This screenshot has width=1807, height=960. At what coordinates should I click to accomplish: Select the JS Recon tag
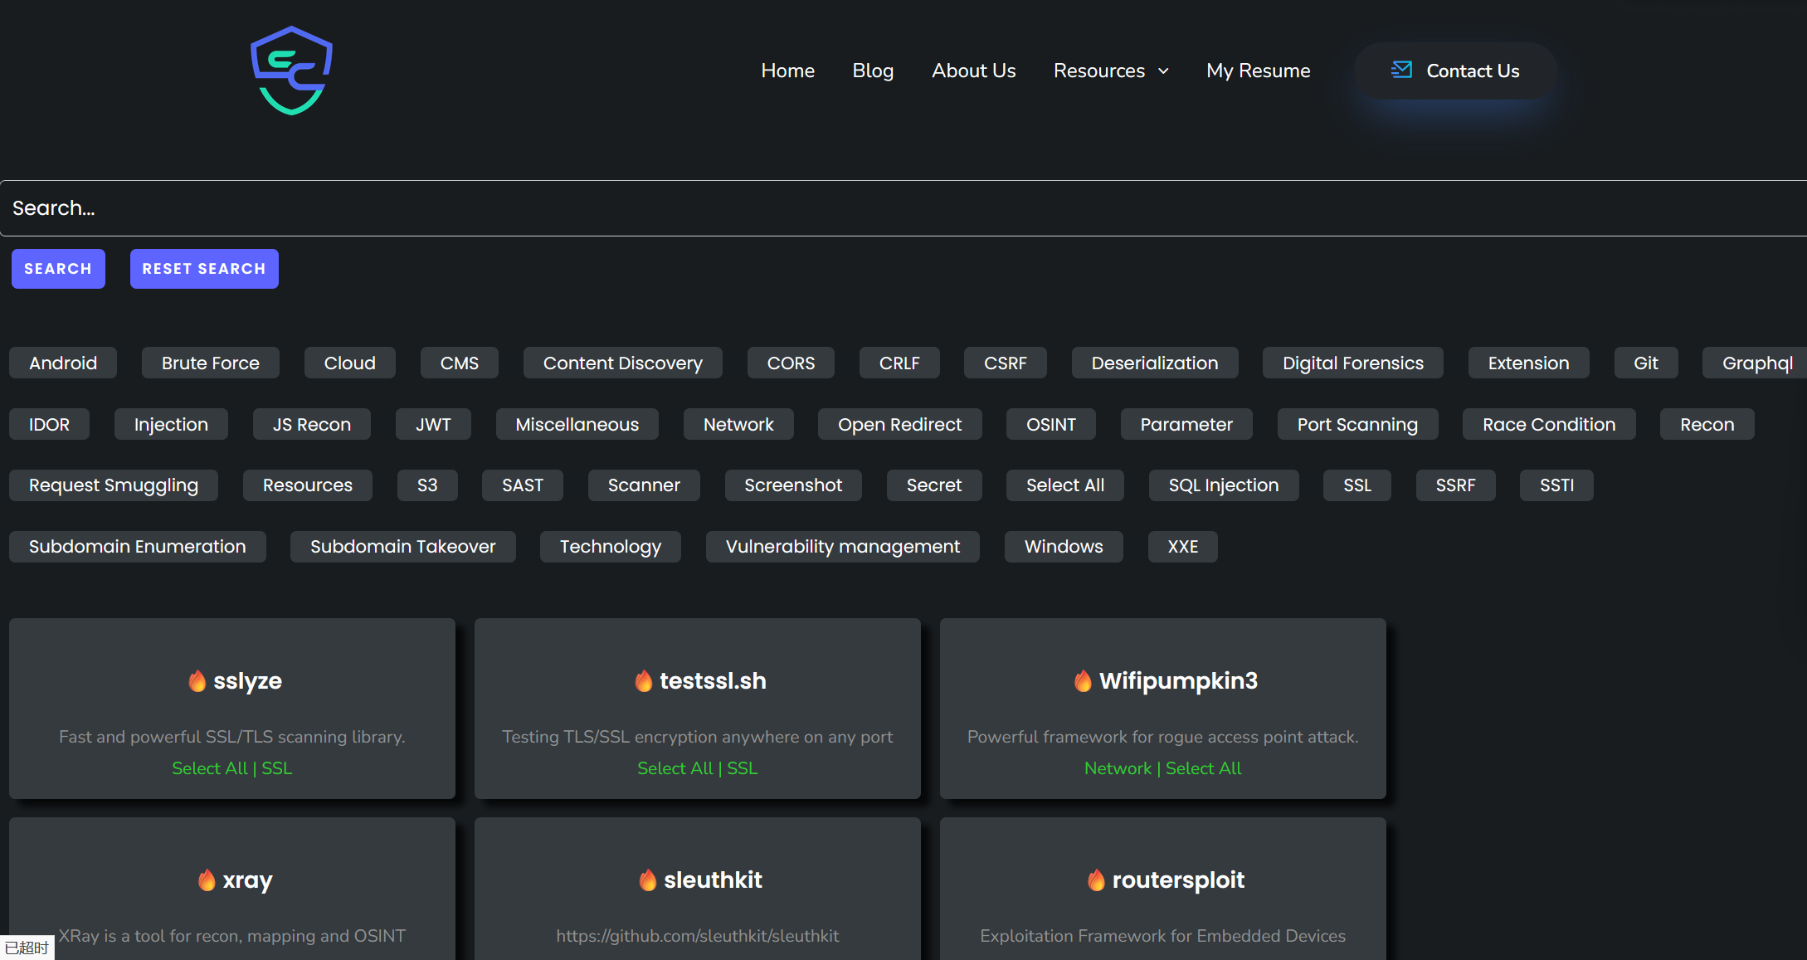[x=312, y=424]
